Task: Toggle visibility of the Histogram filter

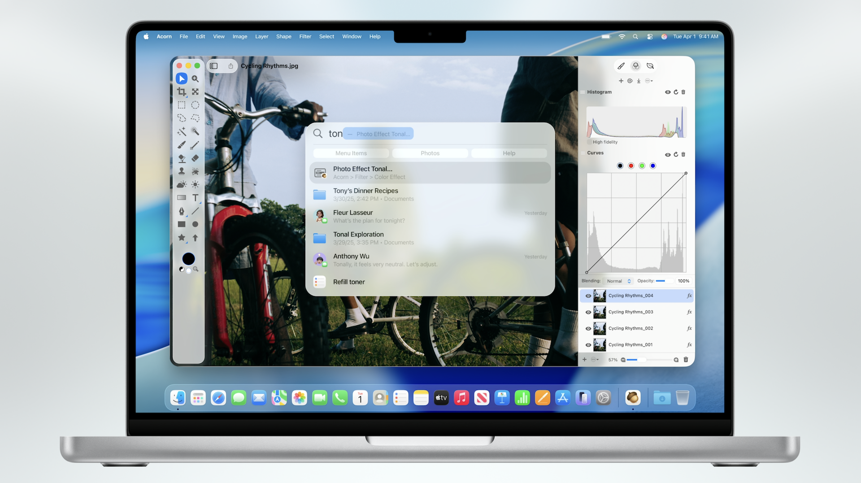Action: [667, 92]
